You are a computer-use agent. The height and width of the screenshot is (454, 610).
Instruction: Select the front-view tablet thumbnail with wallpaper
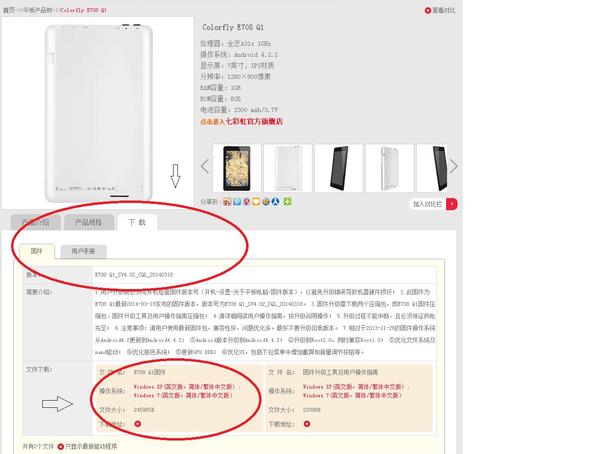(237, 168)
